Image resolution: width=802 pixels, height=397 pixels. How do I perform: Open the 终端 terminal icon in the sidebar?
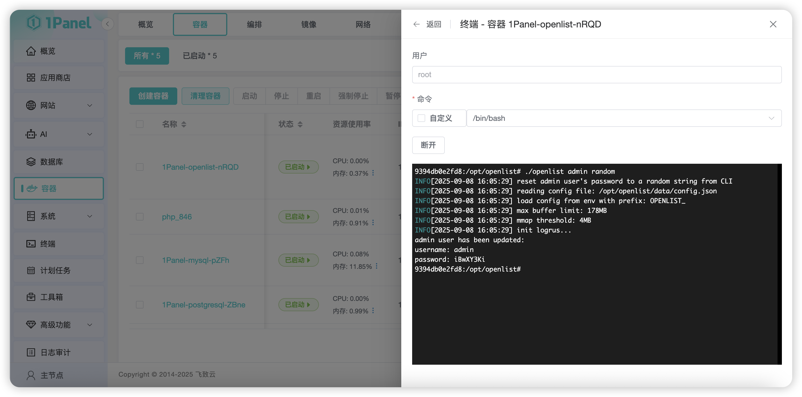(31, 244)
